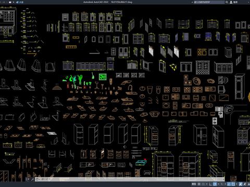Select the cyan sink block in drawing
This screenshot has width=250, height=187.
[141, 163]
